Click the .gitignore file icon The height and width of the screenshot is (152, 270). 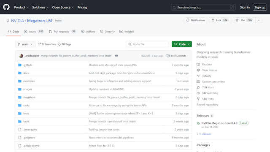tap(20, 138)
